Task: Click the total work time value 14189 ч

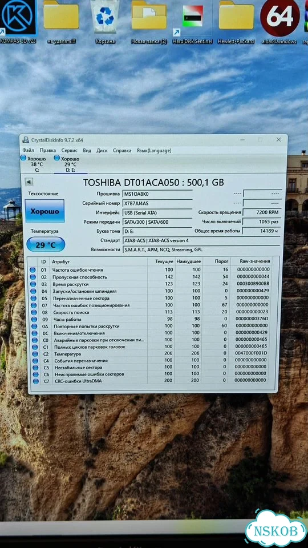Action: click(262, 231)
